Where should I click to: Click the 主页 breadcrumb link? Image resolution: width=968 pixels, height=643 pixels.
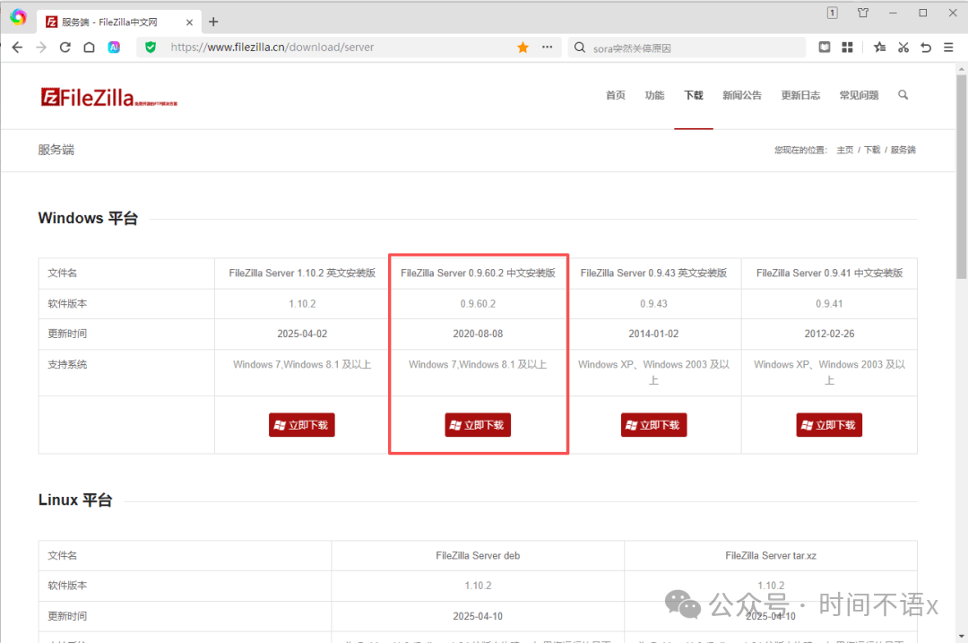pyautogui.click(x=844, y=151)
